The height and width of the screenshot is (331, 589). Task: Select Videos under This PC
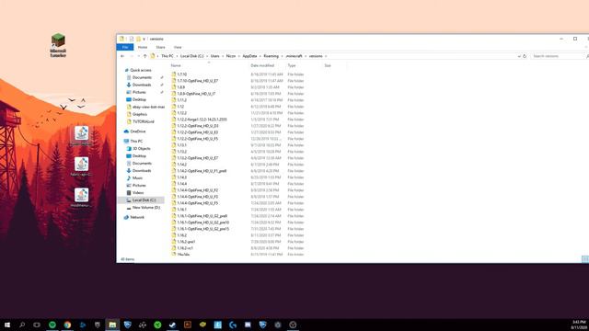click(138, 192)
